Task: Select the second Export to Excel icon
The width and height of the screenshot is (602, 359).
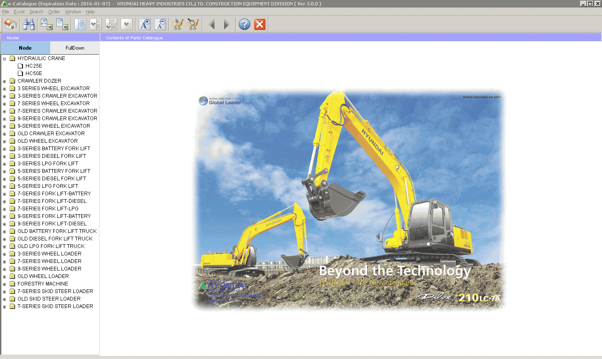Action: coord(62,24)
